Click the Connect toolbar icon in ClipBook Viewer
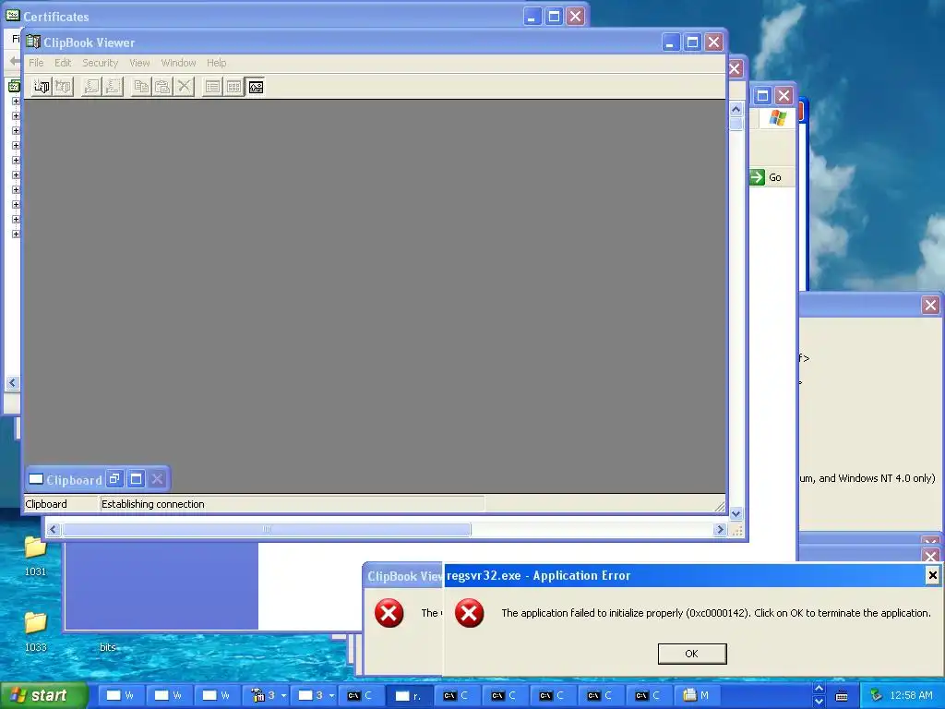 (x=42, y=87)
